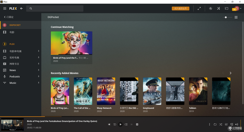Viewport: 244px width, 132px height.
Task: Open Wasp Network poster
Action: point(106,91)
